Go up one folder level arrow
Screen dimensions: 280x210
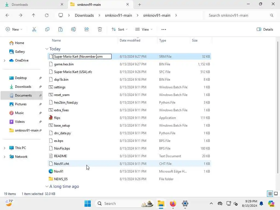point(34,15)
